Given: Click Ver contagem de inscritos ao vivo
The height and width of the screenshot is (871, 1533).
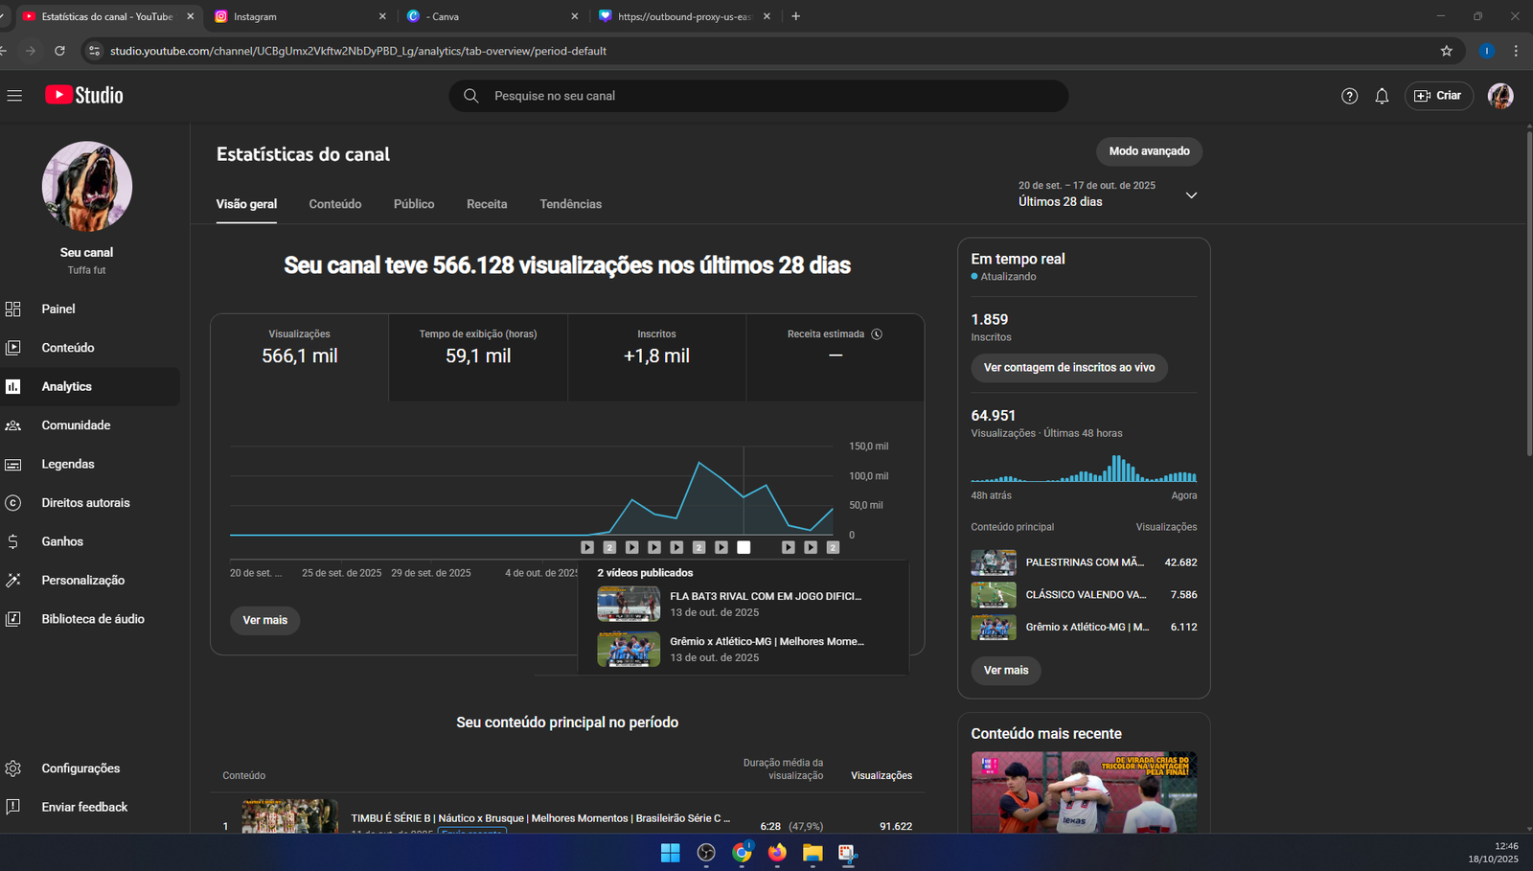Looking at the screenshot, I should point(1068,368).
